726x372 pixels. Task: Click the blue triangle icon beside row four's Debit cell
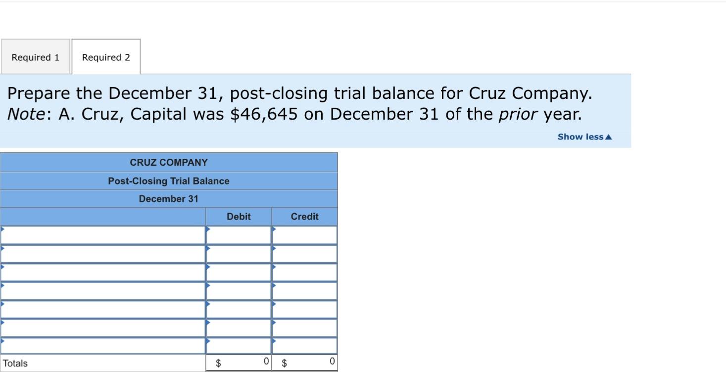tap(208, 284)
